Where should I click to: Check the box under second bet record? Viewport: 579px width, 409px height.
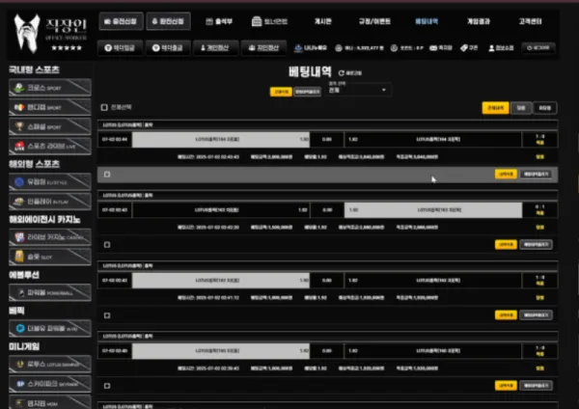[107, 245]
